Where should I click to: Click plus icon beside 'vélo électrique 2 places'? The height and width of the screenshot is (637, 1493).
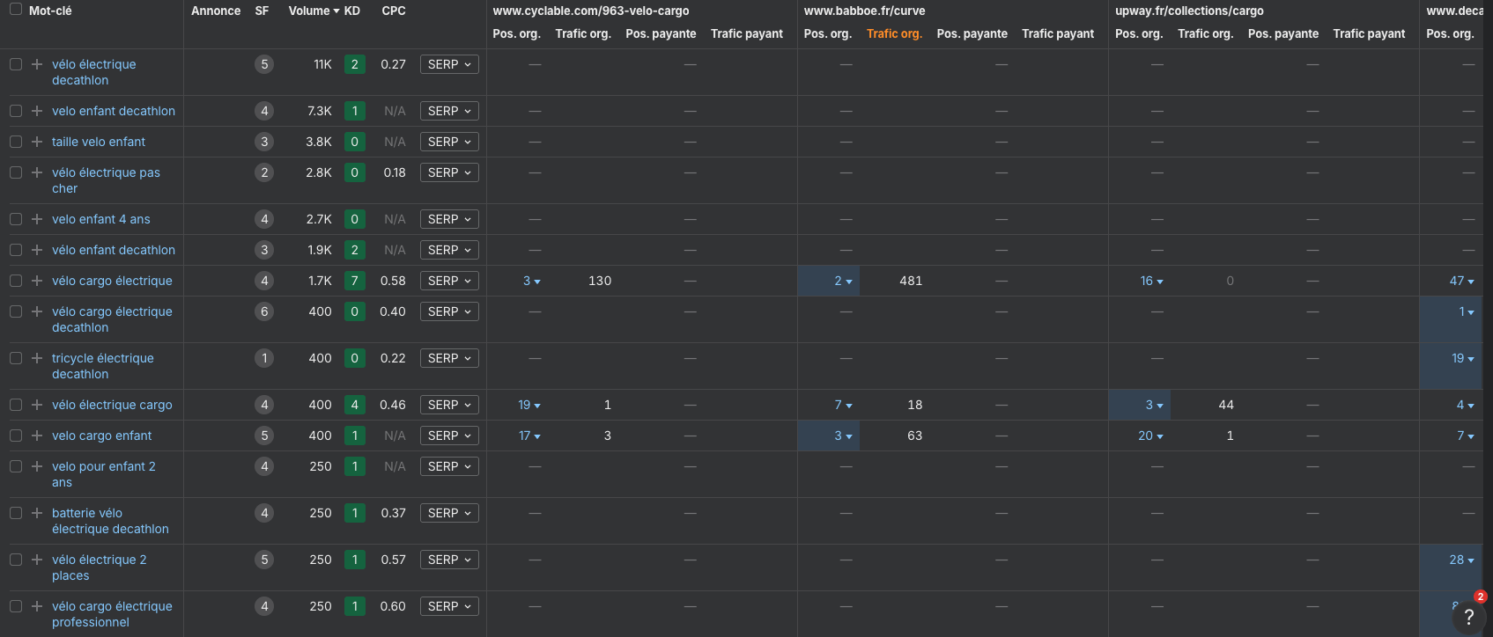[37, 560]
